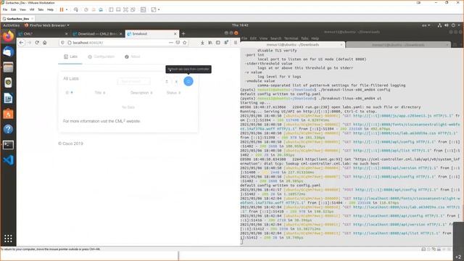Image resolution: width=464 pixels, height=261 pixels.
Task: Open the Firefox Web Browser app menu
Action: pyautogui.click(x=46, y=25)
